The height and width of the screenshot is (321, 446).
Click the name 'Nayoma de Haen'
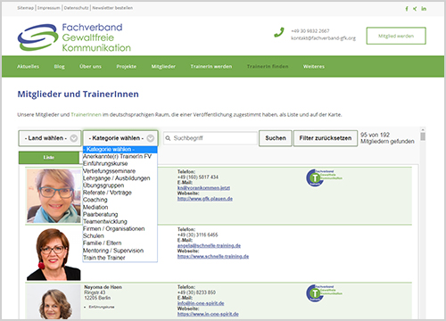point(103,287)
